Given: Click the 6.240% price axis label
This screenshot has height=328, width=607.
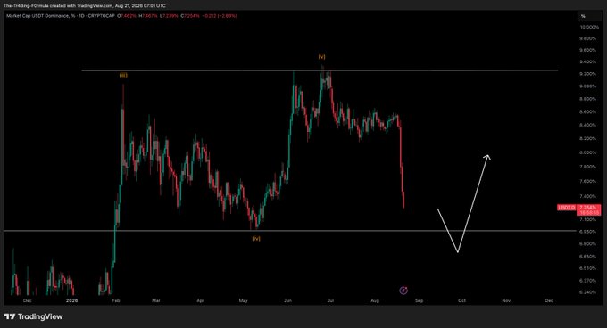Looking at the screenshot, I should click(x=587, y=292).
